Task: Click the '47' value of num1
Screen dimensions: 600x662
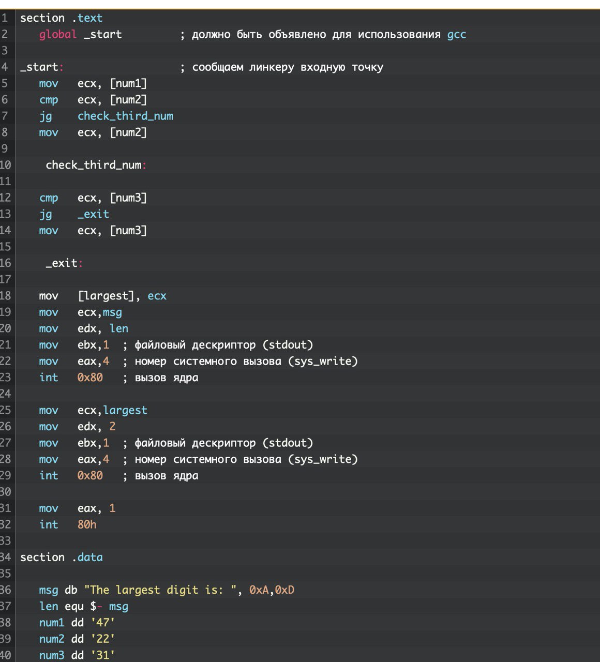Action: (103, 623)
